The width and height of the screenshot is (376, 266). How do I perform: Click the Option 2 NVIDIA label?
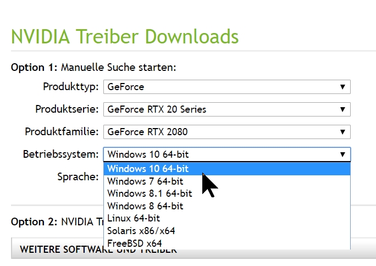click(57, 221)
